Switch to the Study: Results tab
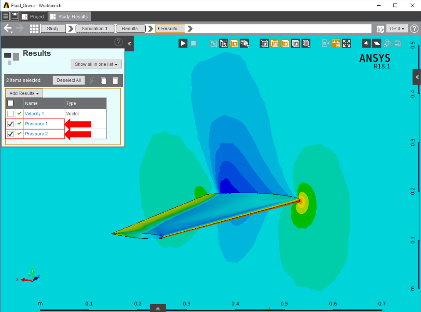The width and height of the screenshot is (421, 312). (69, 17)
